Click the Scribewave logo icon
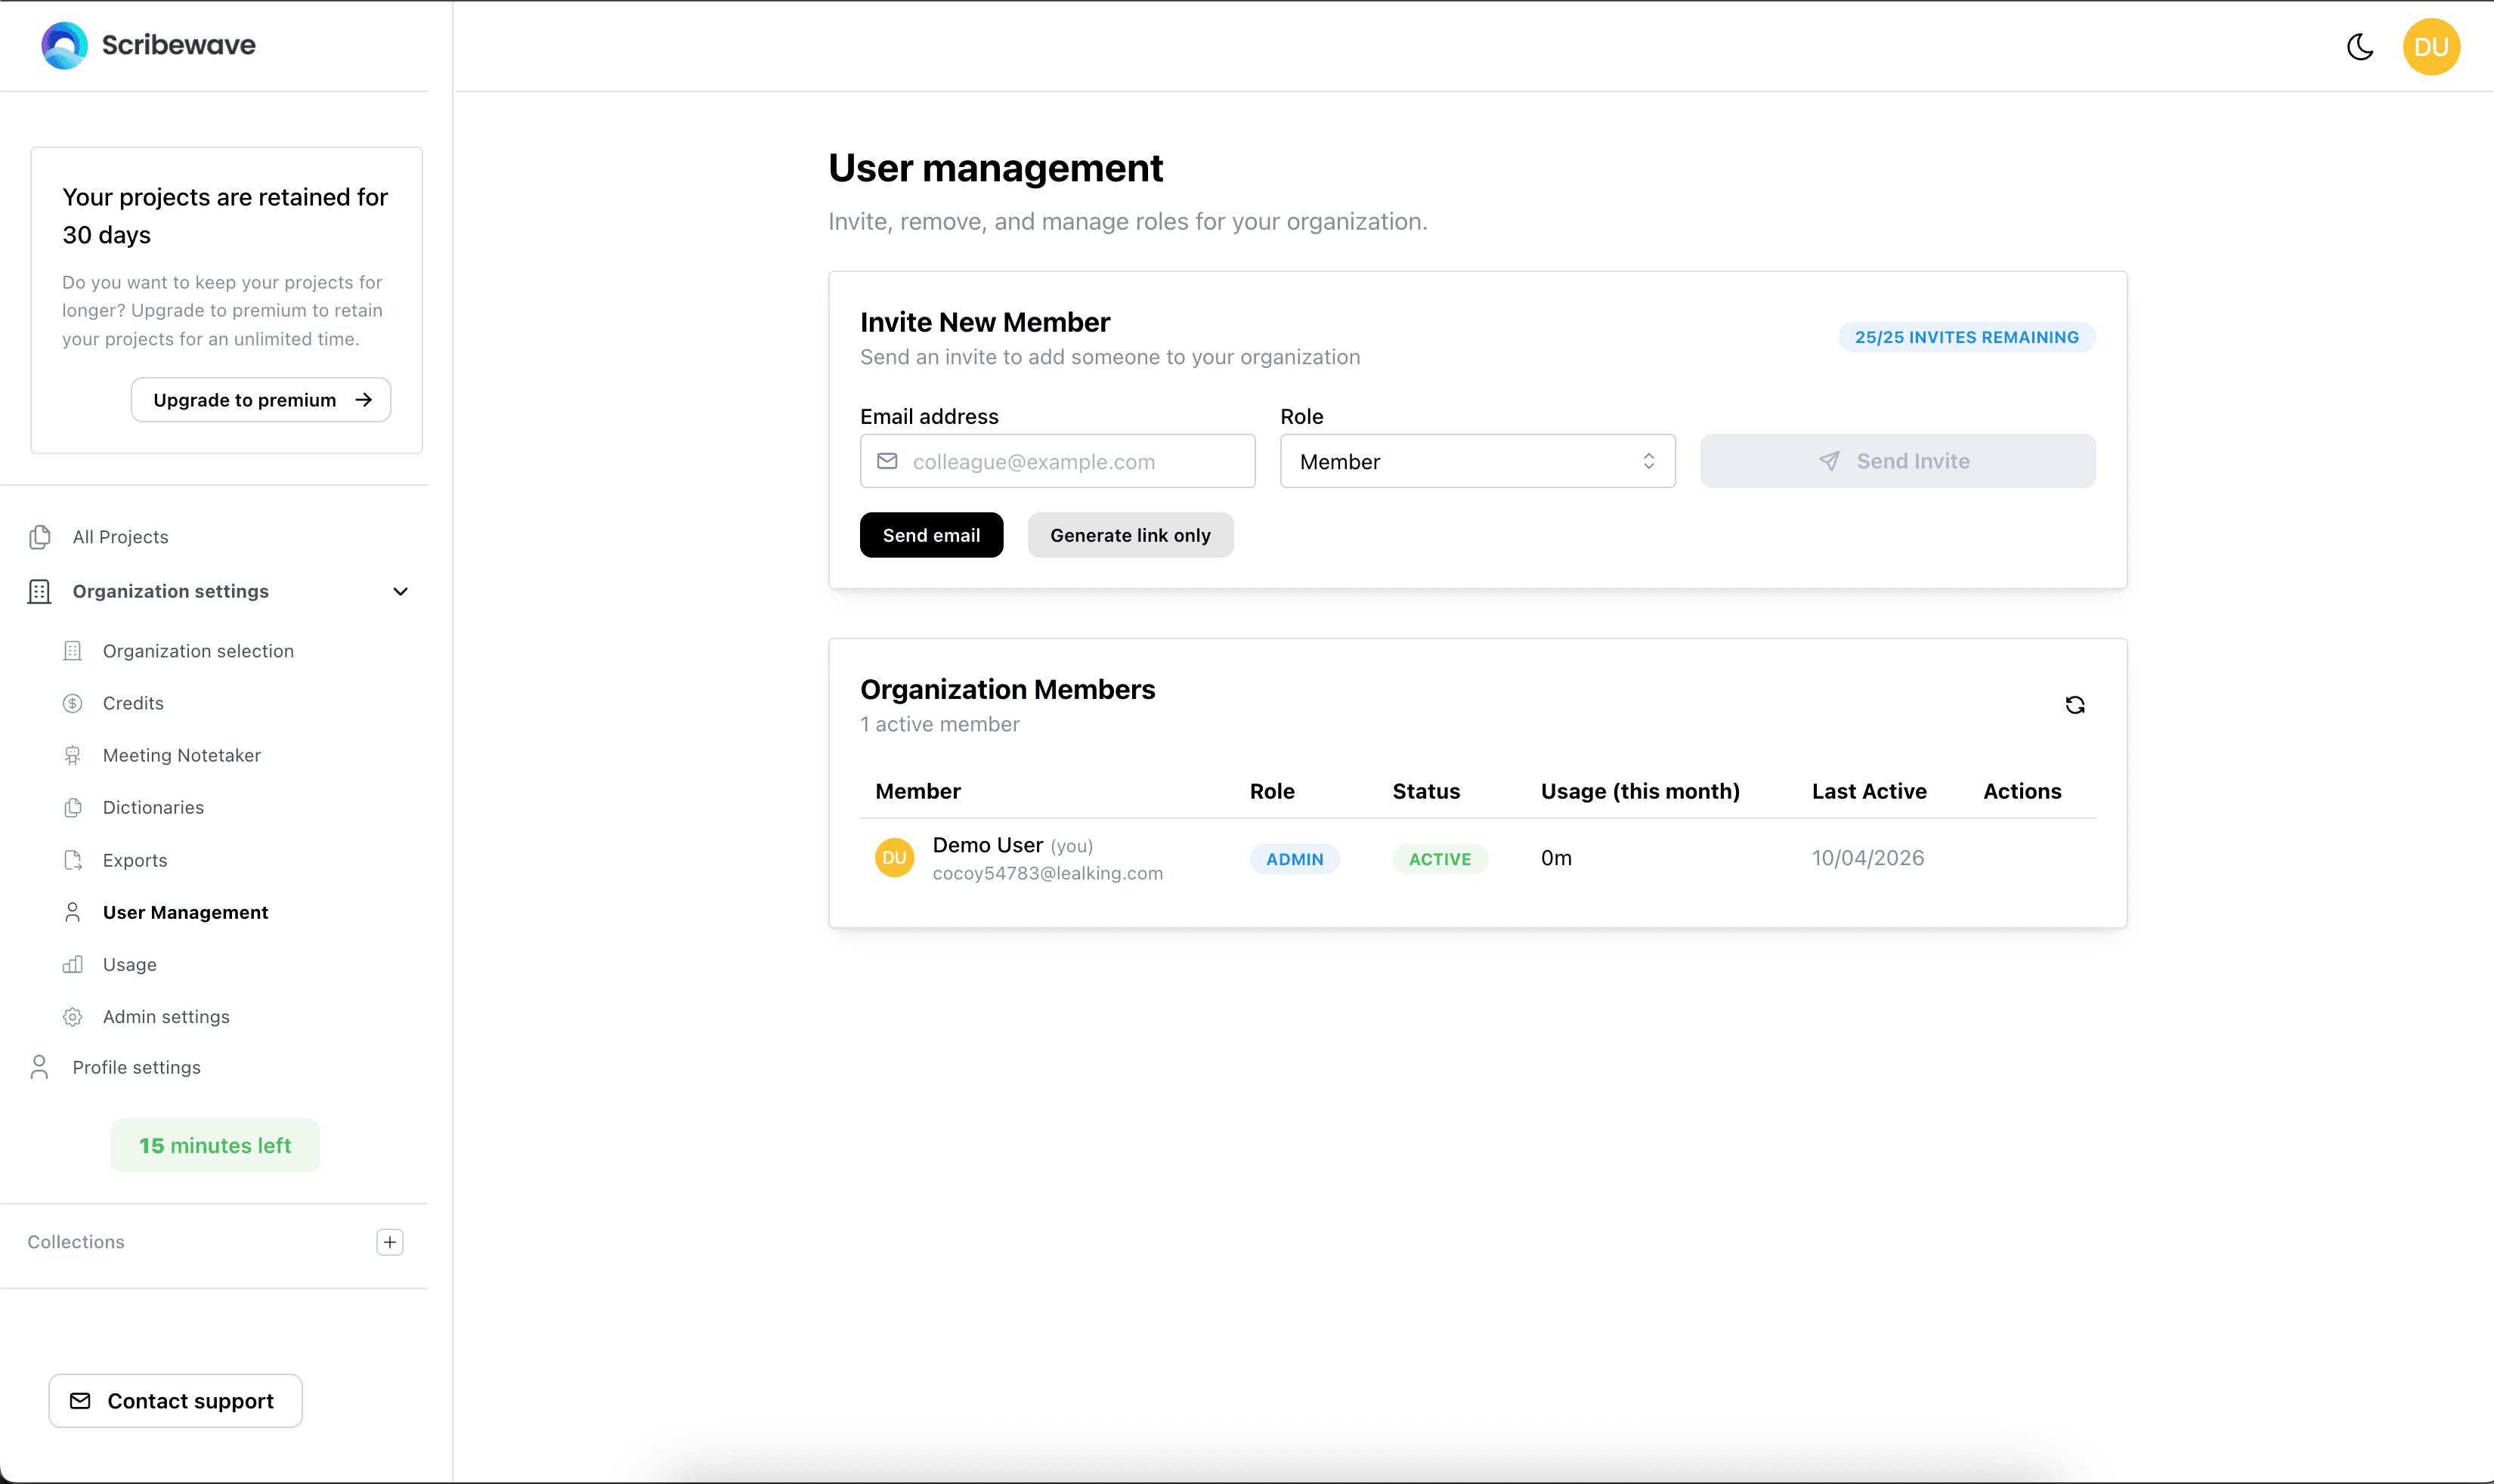 pyautogui.click(x=63, y=44)
